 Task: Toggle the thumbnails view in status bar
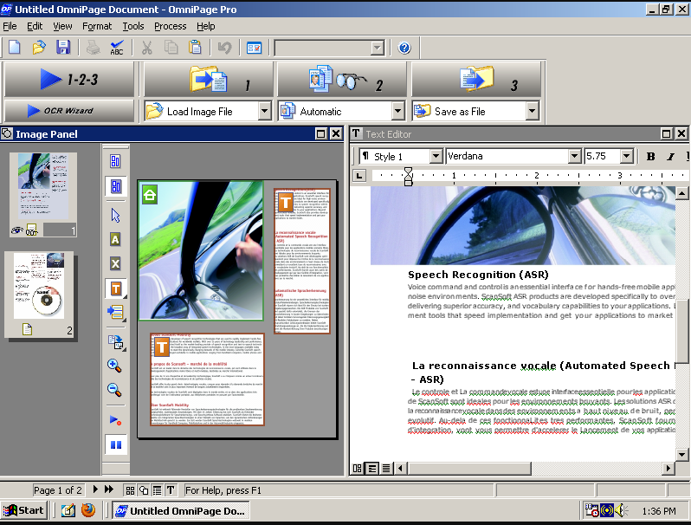click(x=130, y=490)
